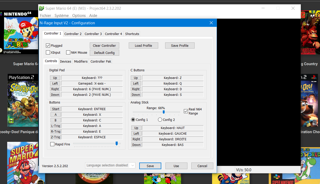Open the Aide menu
This screenshot has height=184, width=320.
[x=93, y=16]
